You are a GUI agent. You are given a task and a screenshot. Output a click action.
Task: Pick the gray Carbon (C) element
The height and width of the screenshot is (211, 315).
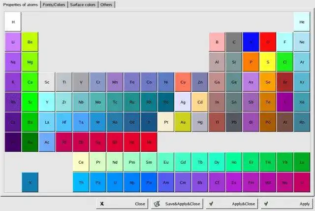click(x=234, y=42)
